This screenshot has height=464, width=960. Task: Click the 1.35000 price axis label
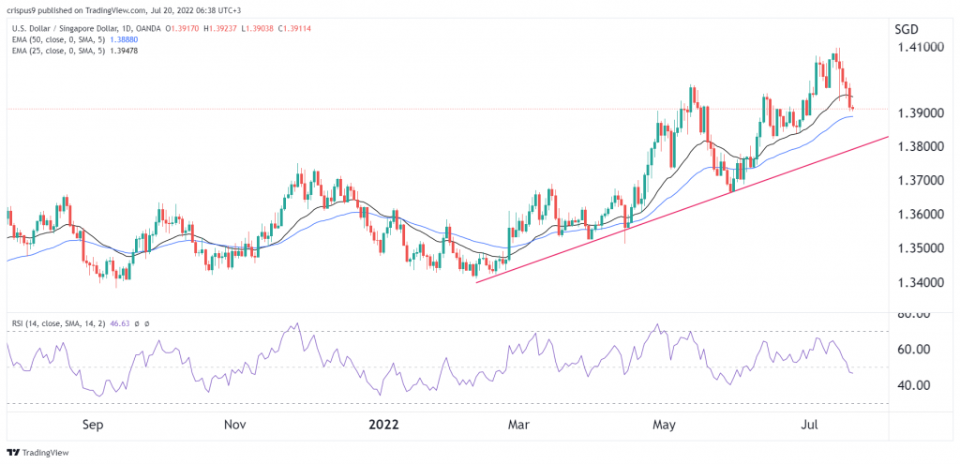922,248
